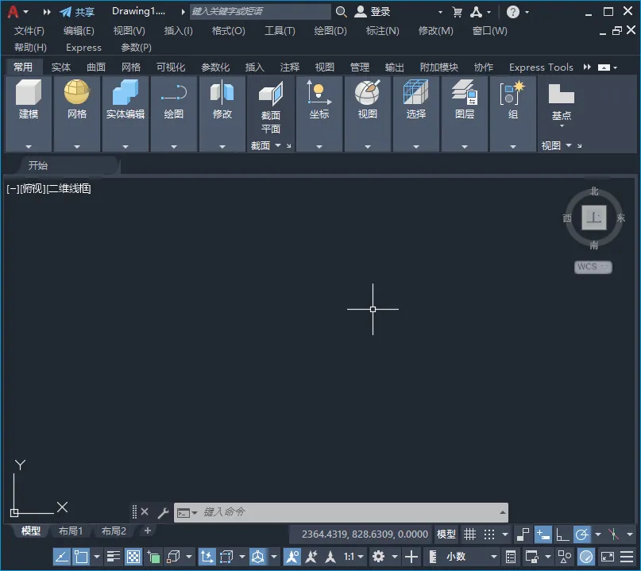Toggle transparency checkerboard icon in status bar

click(133, 557)
